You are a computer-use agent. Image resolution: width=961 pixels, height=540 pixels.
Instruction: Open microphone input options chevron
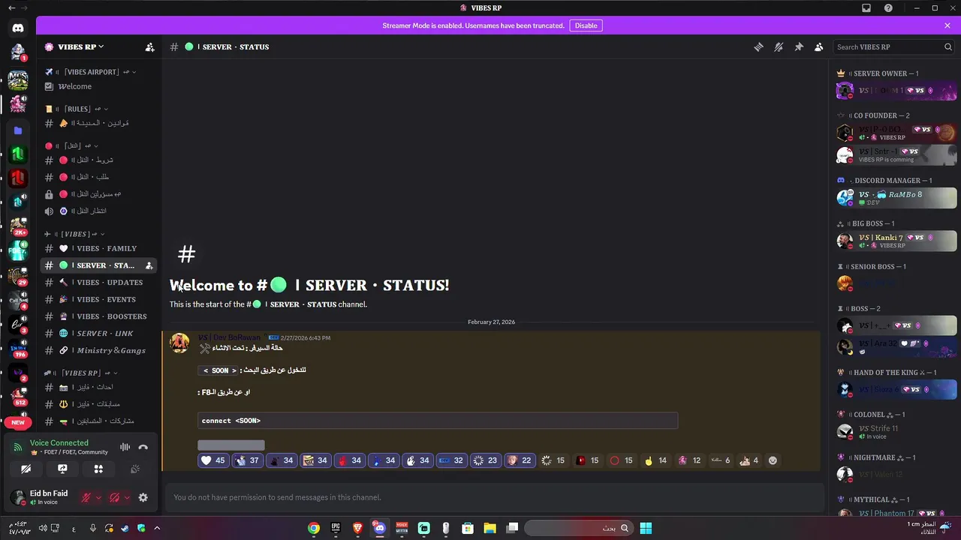pos(98,497)
